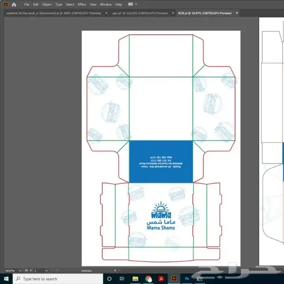Open the Windows Start menu
Screen dimensions: 284x284
pyautogui.click(x=6, y=279)
